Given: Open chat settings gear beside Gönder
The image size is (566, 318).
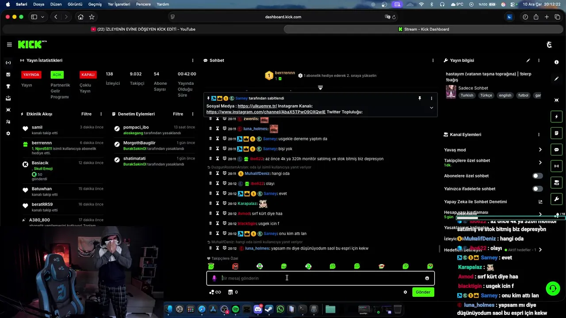Looking at the screenshot, I should pyautogui.click(x=405, y=292).
